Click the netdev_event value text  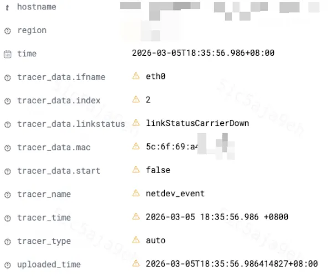click(175, 194)
